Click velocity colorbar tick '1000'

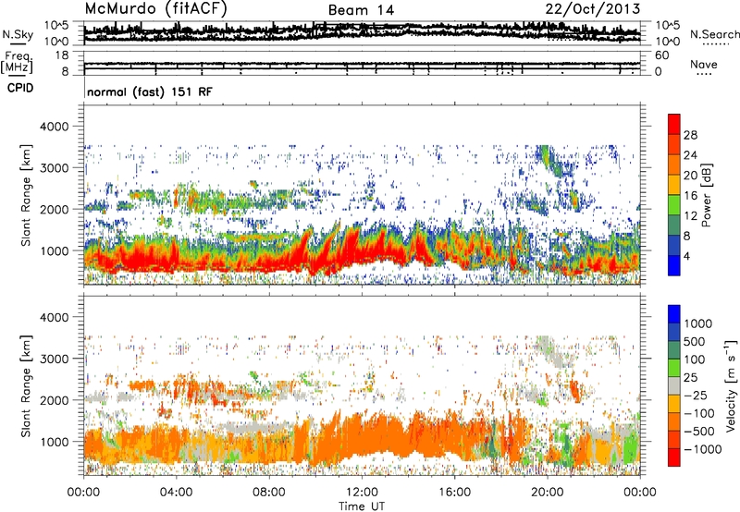click(x=698, y=323)
